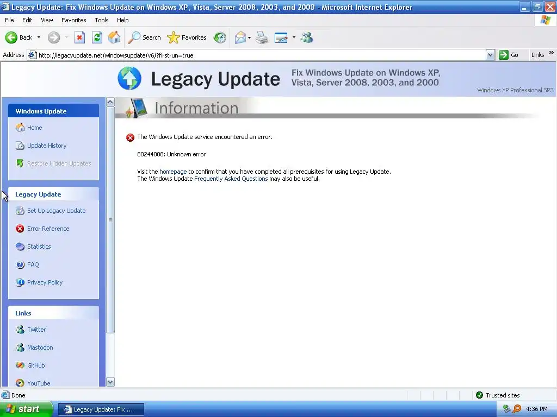
Task: Click the Set Up Legacy Update icon
Action: click(x=20, y=211)
